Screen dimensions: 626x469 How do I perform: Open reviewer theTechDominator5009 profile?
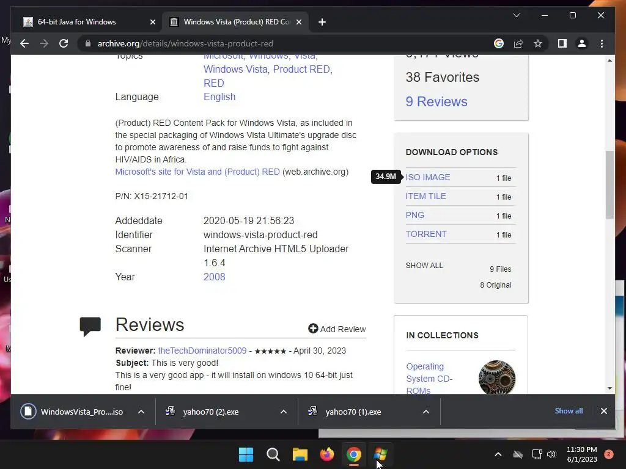(x=202, y=351)
